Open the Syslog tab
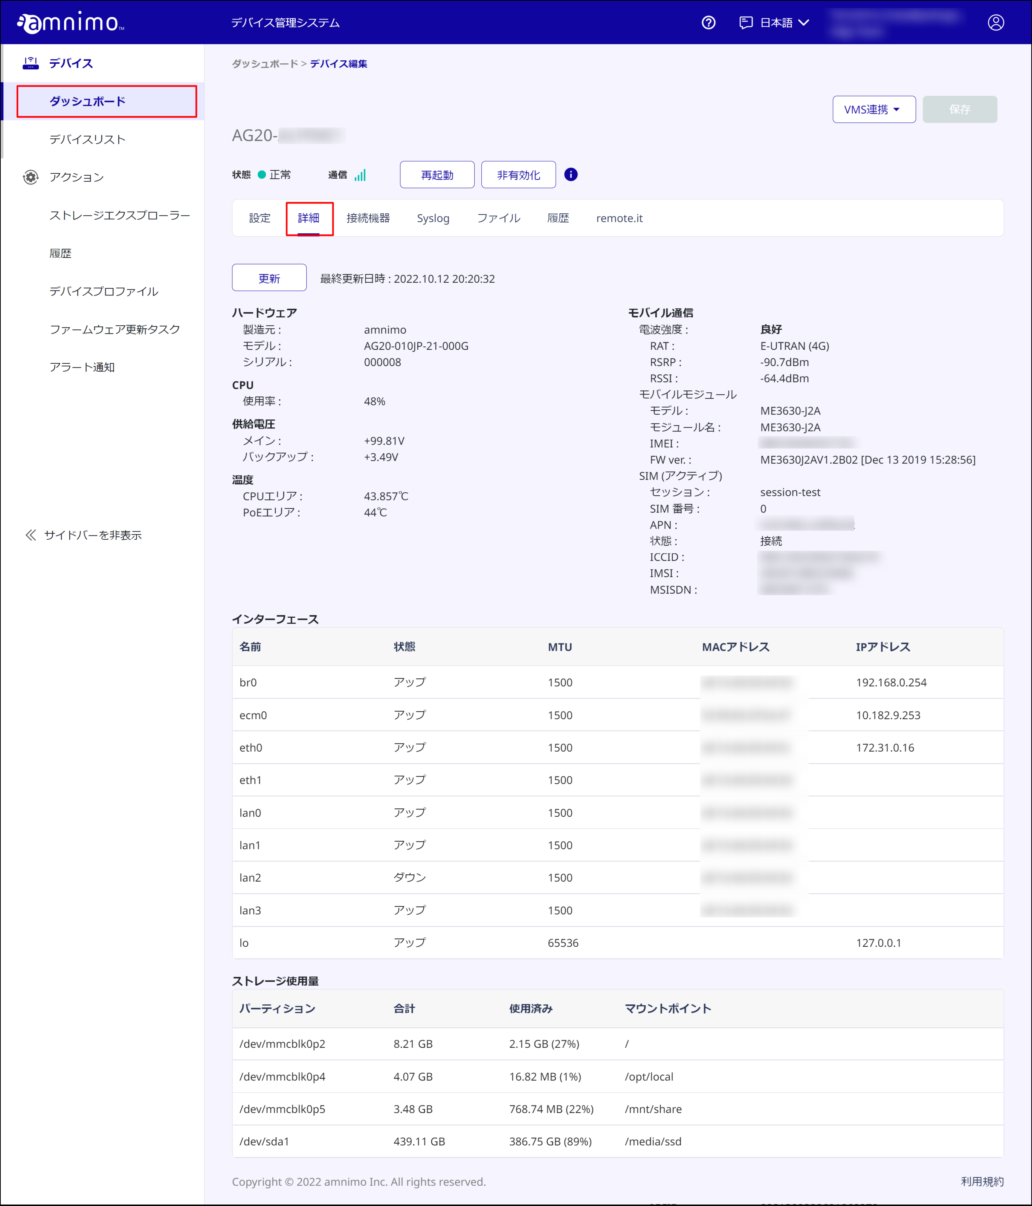This screenshot has height=1206, width=1032. click(433, 218)
